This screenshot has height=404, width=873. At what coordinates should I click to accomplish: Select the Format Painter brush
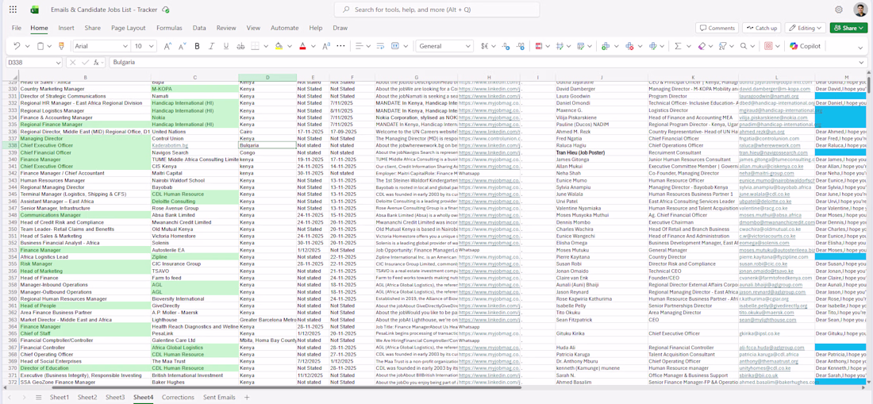pyautogui.click(x=60, y=46)
